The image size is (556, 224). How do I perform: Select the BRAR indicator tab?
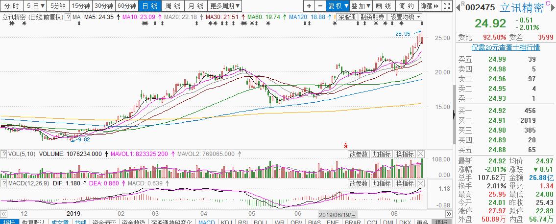[x=353, y=222]
